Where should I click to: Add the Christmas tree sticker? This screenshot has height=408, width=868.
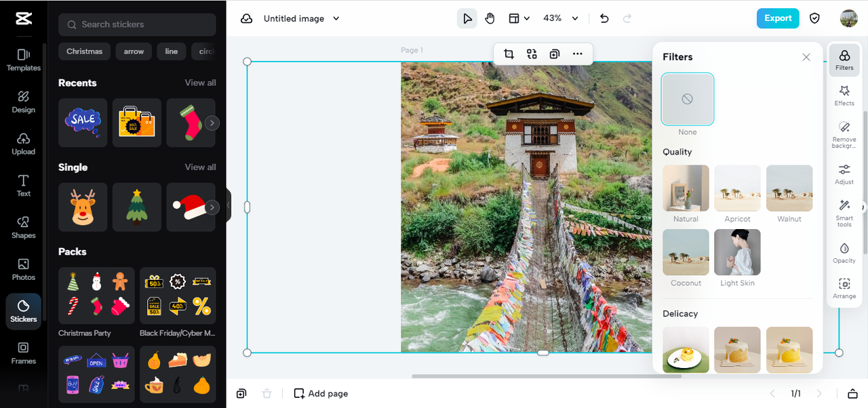coord(137,207)
